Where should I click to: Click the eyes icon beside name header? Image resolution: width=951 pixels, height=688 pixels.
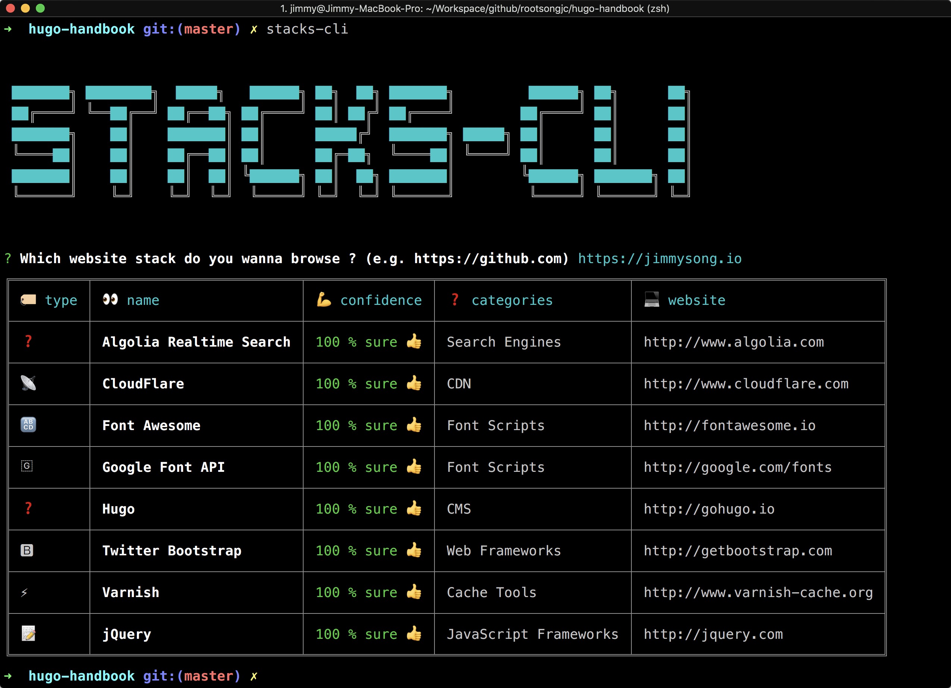(x=110, y=299)
